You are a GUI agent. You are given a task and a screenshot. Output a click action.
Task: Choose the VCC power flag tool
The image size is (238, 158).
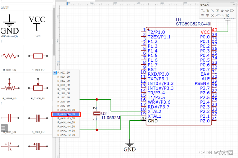pos(203,15)
